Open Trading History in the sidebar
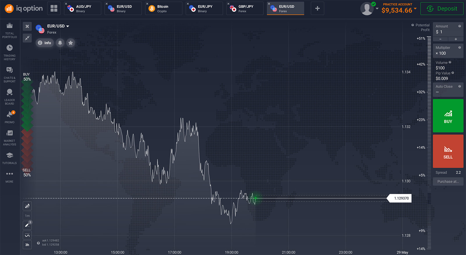 pos(10,52)
